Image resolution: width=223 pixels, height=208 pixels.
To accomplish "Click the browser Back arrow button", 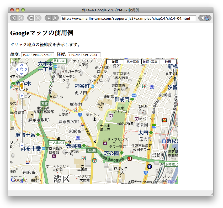I will pyautogui.click(x=14, y=18).
